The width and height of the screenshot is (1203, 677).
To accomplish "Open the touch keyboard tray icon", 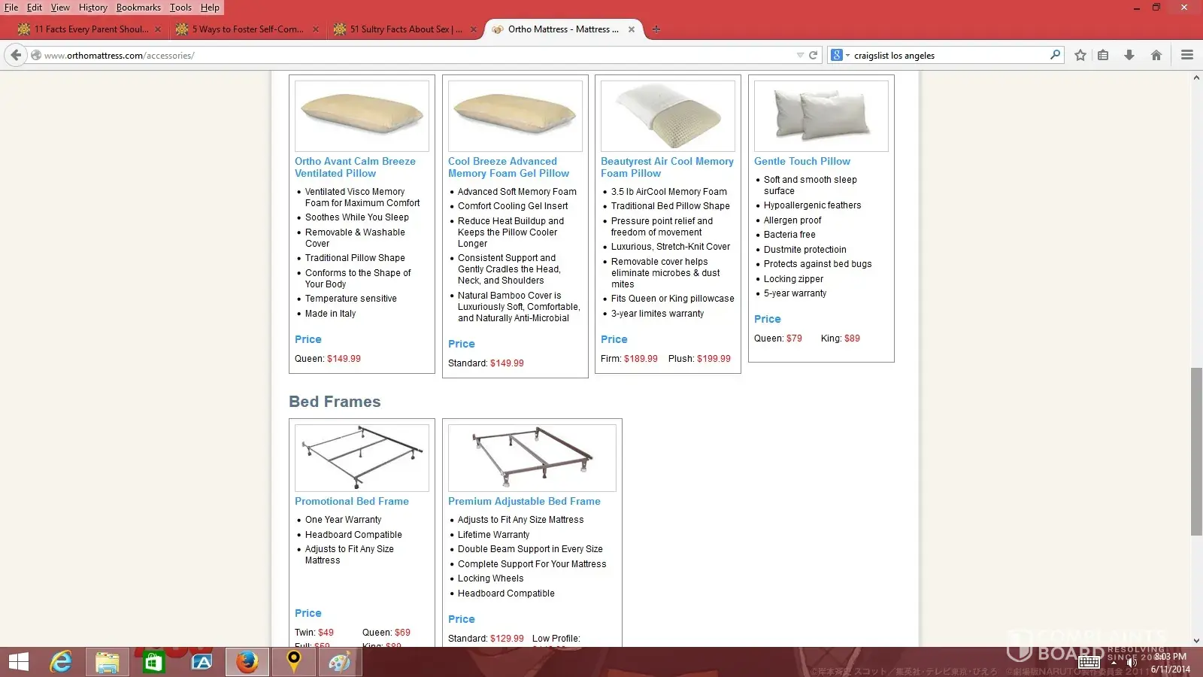I will pyautogui.click(x=1089, y=663).
